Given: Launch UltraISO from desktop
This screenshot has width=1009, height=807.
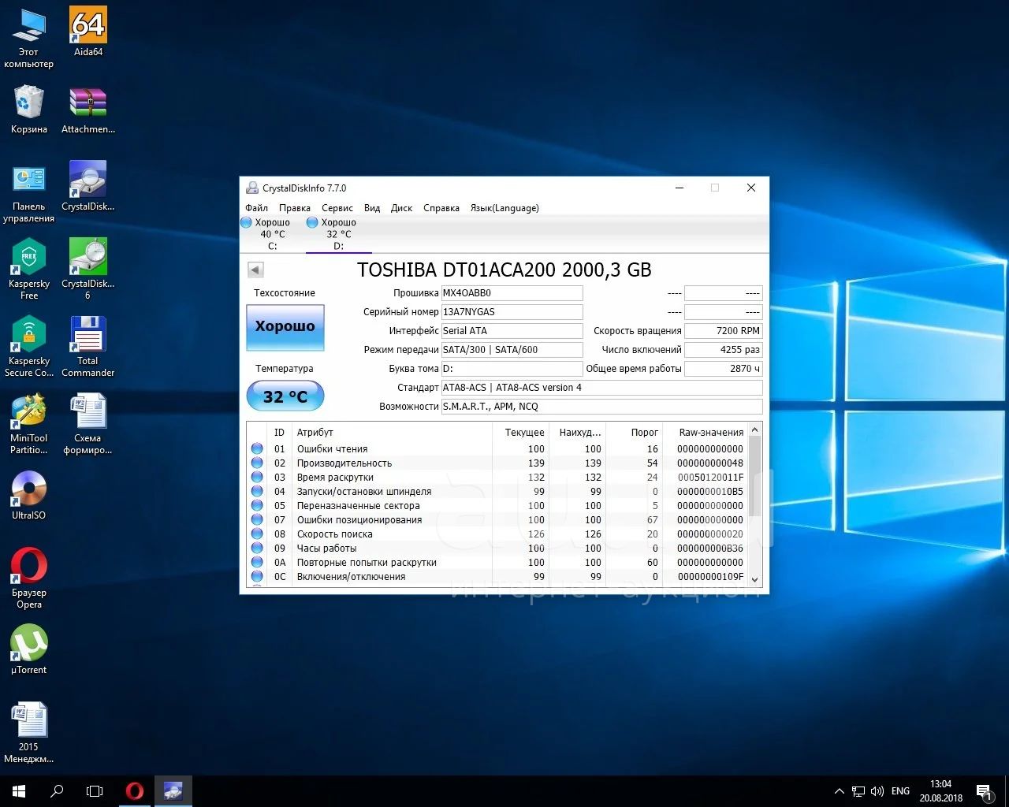Looking at the screenshot, I should tap(29, 496).
